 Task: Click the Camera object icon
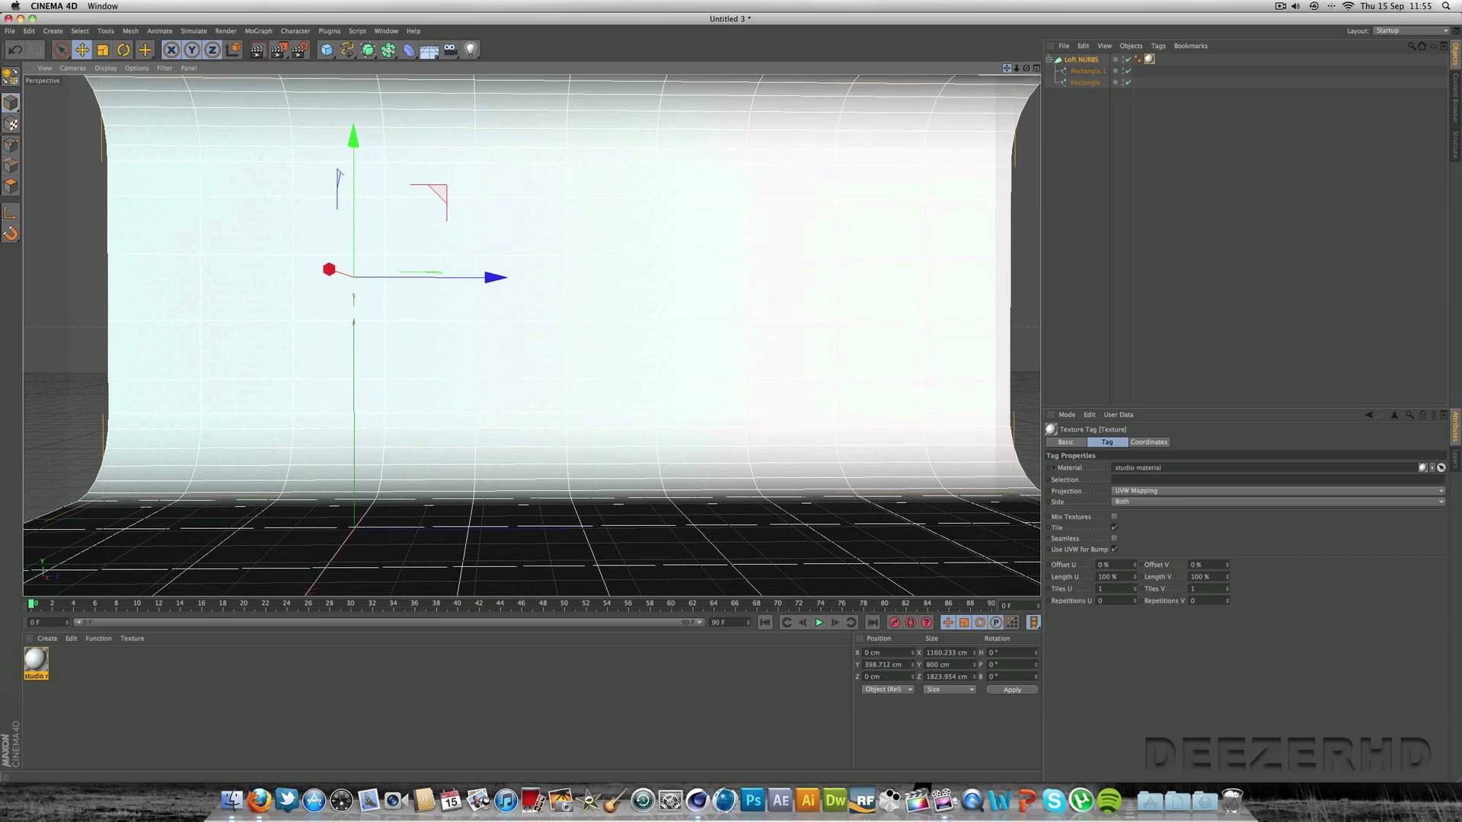tap(450, 50)
